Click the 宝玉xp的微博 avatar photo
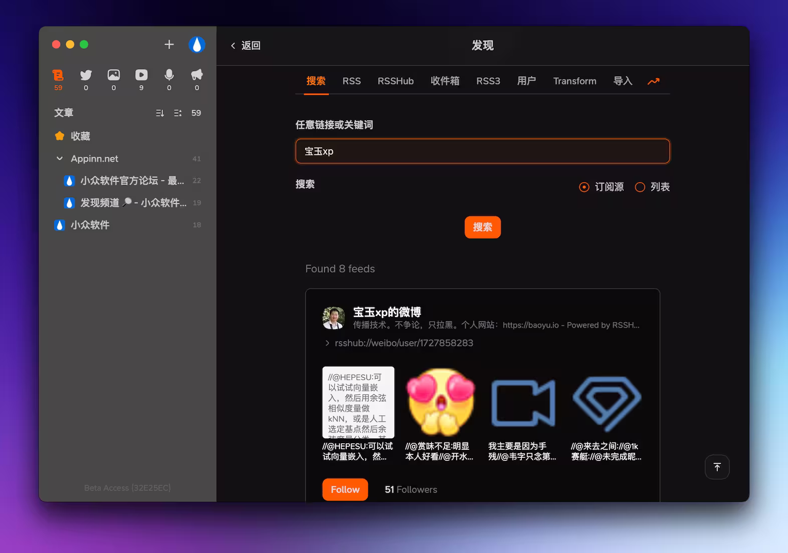The width and height of the screenshot is (788, 553). (x=333, y=318)
